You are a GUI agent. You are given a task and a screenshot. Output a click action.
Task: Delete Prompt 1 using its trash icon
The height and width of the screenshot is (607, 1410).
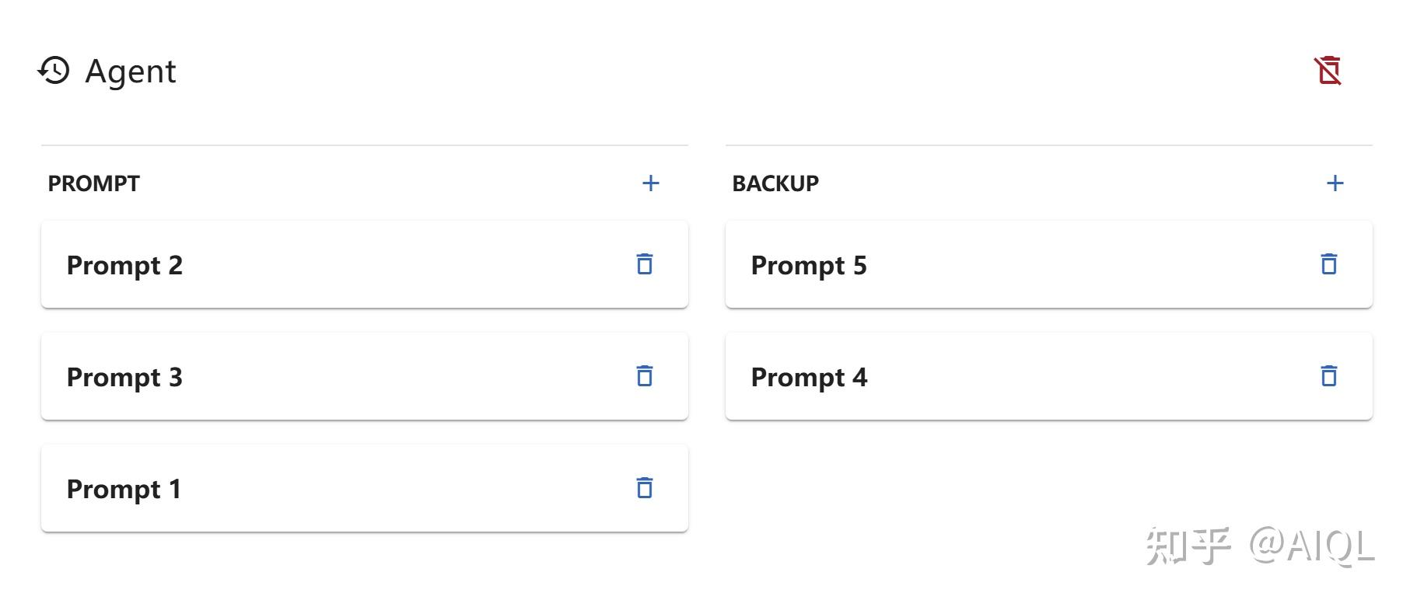644,488
